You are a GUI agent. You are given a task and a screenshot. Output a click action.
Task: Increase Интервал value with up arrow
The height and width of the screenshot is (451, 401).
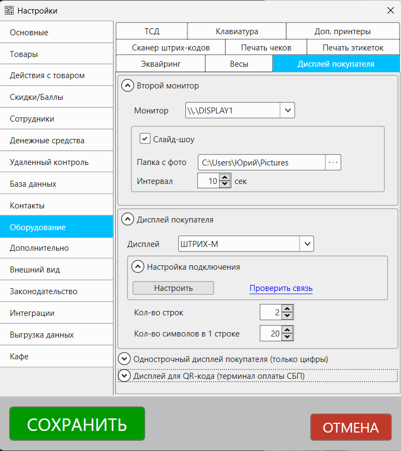pos(225,177)
